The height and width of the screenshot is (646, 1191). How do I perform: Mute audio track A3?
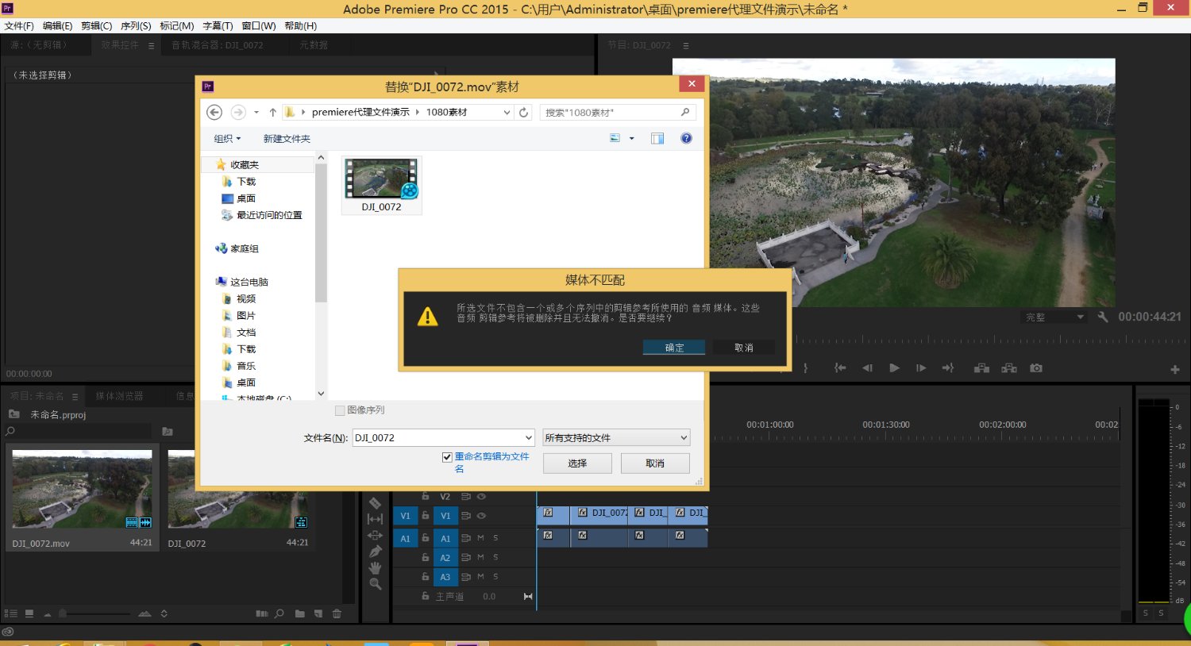click(x=480, y=577)
